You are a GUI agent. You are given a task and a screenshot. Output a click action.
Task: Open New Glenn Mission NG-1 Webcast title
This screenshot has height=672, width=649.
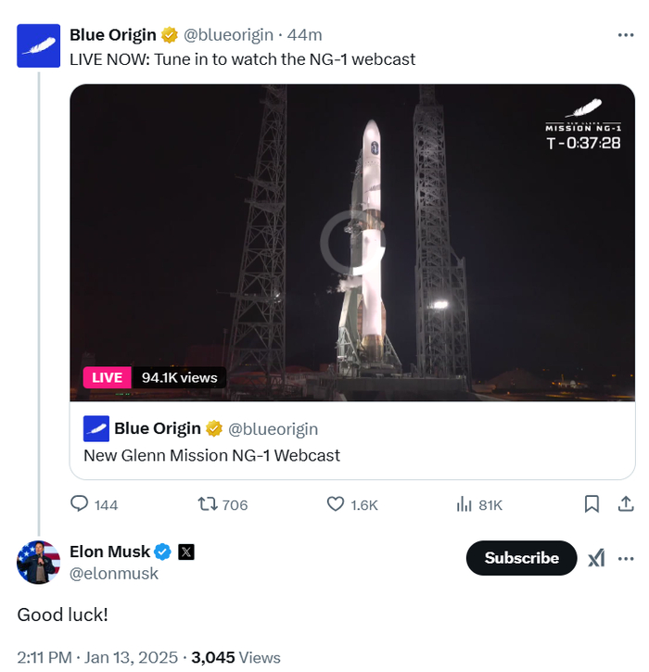point(211,455)
